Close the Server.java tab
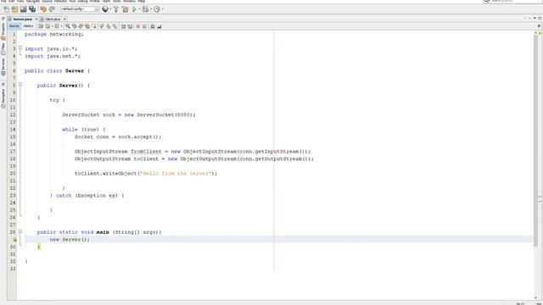Screen dimensions: 543x305 click(x=36, y=19)
